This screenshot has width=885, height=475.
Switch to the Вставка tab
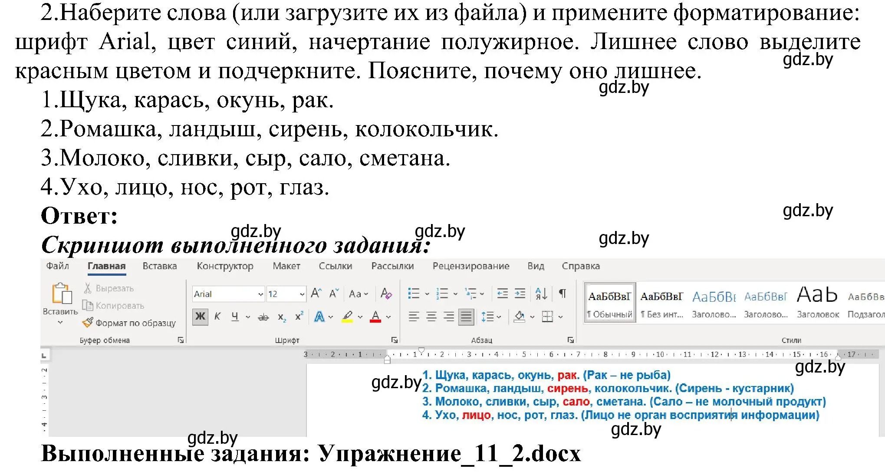[x=160, y=266]
